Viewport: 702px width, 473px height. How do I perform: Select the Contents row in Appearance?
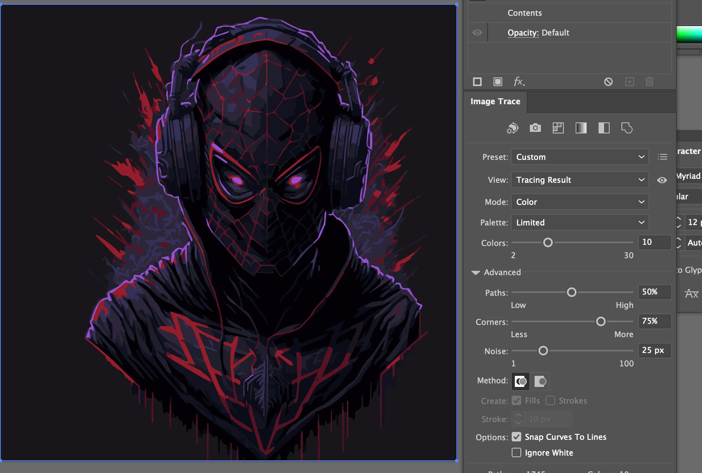pyautogui.click(x=569, y=13)
